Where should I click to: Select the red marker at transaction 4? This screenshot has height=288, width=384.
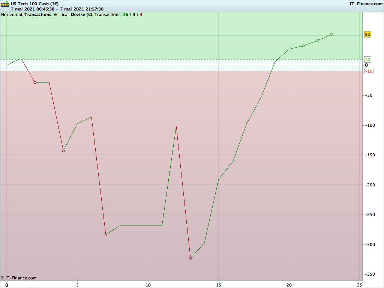63,151
